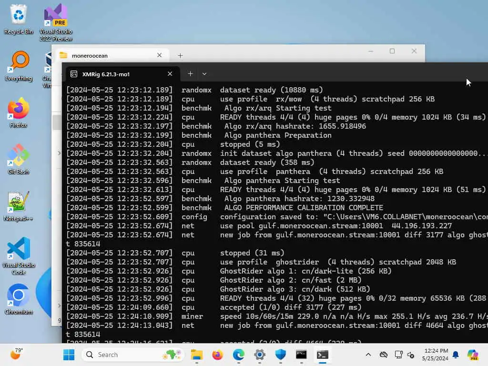The width and height of the screenshot is (488, 366).
Task: Launch the Everything search desktop icon
Action: point(19,66)
